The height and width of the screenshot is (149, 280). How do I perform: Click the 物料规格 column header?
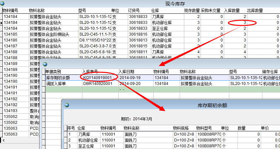(181, 128)
